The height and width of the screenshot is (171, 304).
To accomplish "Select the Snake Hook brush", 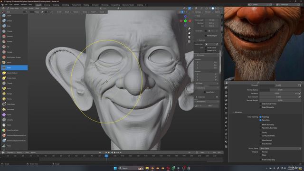I will [x=14, y=78].
